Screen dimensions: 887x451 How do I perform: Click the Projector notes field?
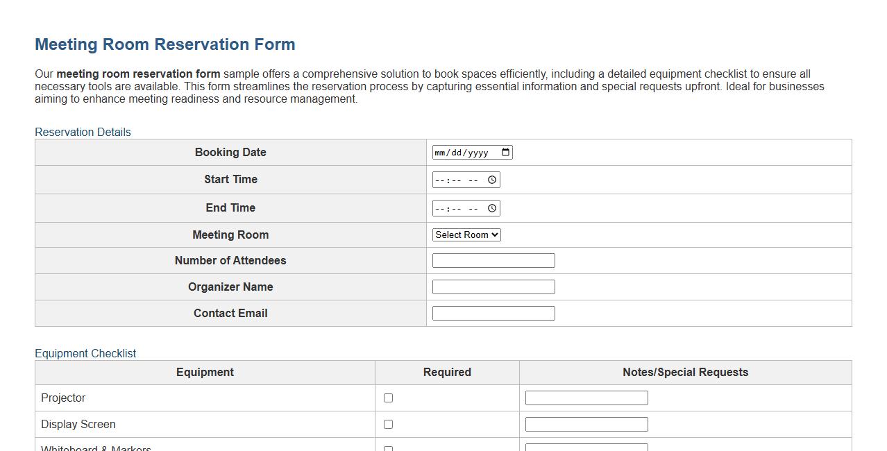pyautogui.click(x=586, y=398)
